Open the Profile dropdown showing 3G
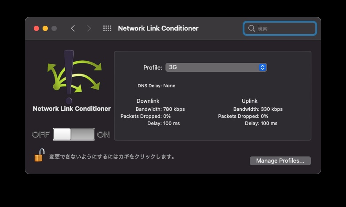 point(216,67)
